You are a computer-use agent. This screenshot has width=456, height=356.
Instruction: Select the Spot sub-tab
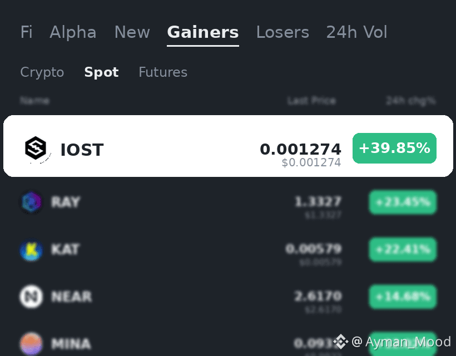(102, 72)
